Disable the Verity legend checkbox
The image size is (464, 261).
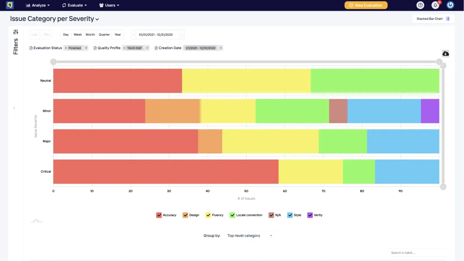(x=310, y=215)
